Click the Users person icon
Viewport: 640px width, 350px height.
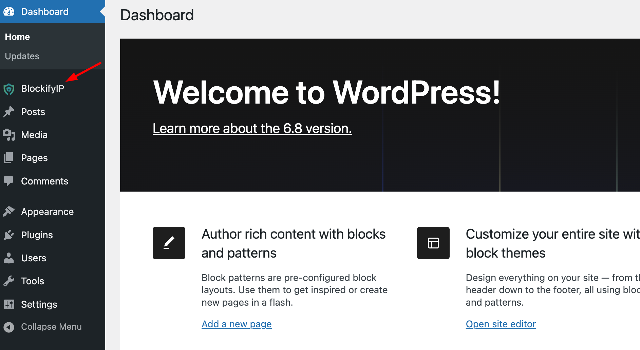click(9, 258)
